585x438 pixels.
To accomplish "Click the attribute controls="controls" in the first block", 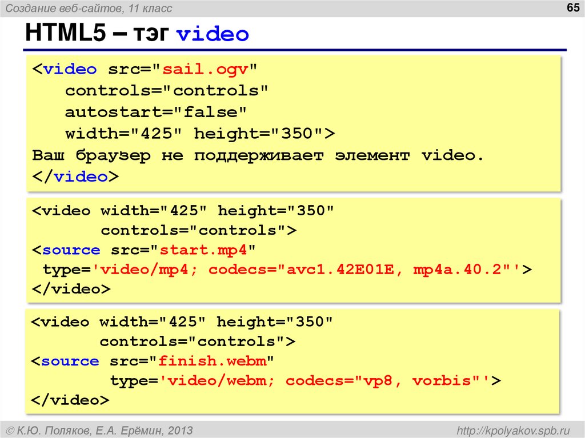I will (x=165, y=90).
